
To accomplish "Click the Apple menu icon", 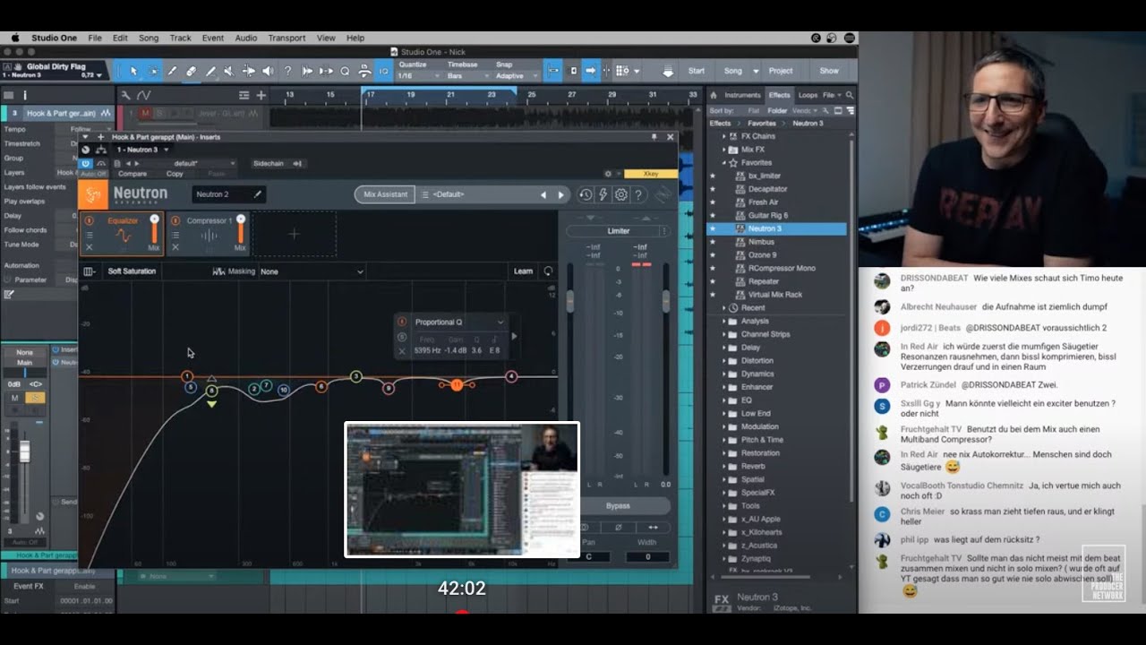I will coord(15,39).
